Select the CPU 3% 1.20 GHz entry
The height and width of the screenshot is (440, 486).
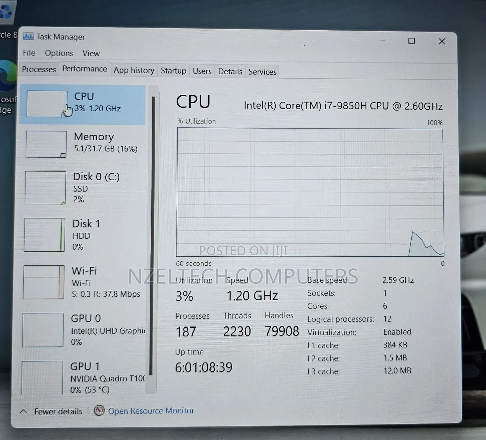click(x=83, y=105)
